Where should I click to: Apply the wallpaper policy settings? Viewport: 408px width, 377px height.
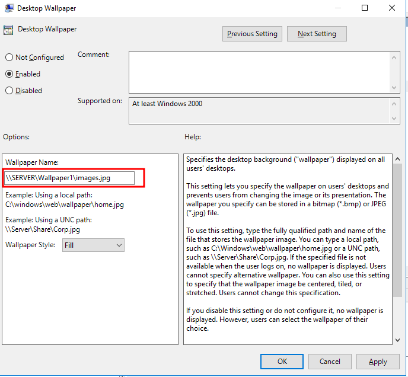click(377, 361)
